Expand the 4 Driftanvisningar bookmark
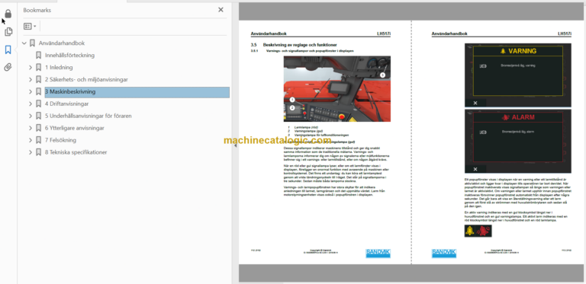Viewport: 586px width, 284px height. click(31, 104)
